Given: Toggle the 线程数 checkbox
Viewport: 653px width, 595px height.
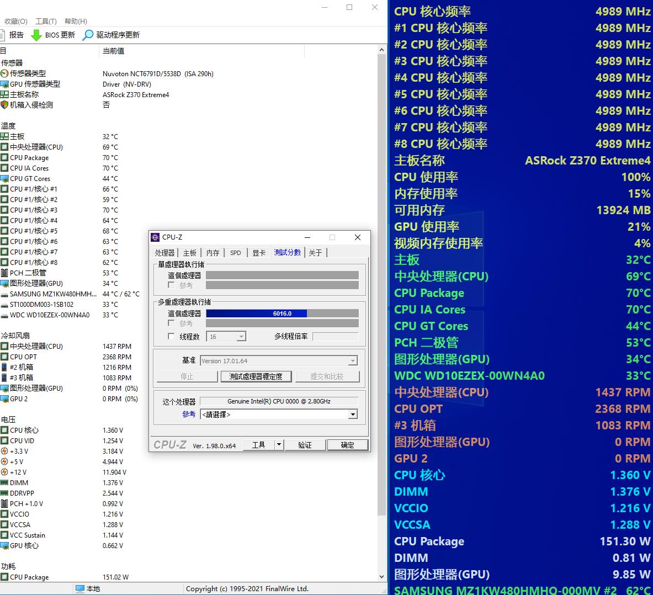Looking at the screenshot, I should (171, 336).
